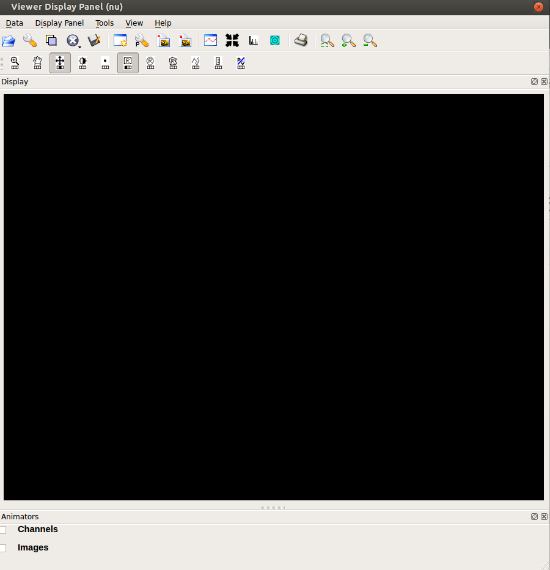Open the 2D fit concentric circles icon

click(275, 40)
